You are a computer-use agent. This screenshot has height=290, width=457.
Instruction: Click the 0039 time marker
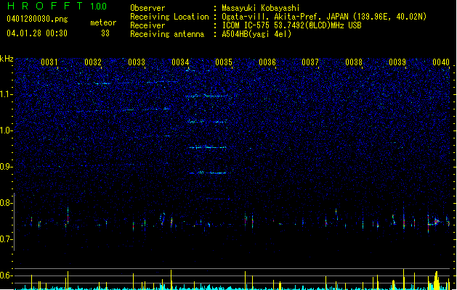[x=397, y=62]
